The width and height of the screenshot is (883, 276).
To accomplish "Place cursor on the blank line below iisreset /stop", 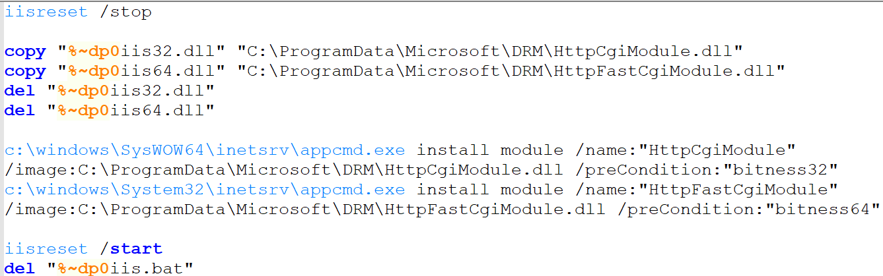I will 198,32.
